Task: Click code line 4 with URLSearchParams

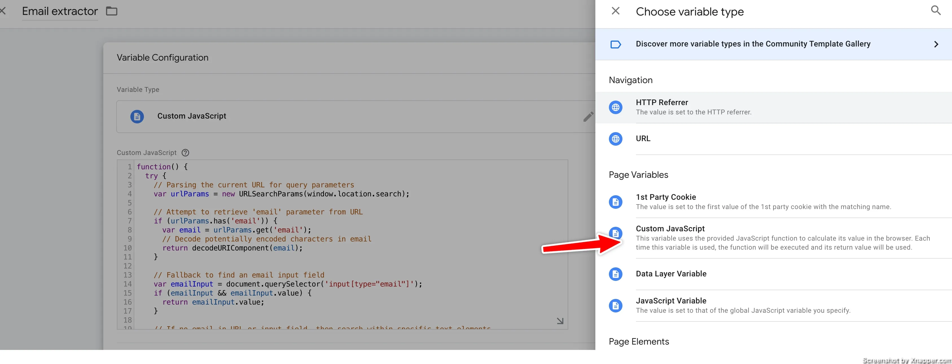Action: (282, 194)
